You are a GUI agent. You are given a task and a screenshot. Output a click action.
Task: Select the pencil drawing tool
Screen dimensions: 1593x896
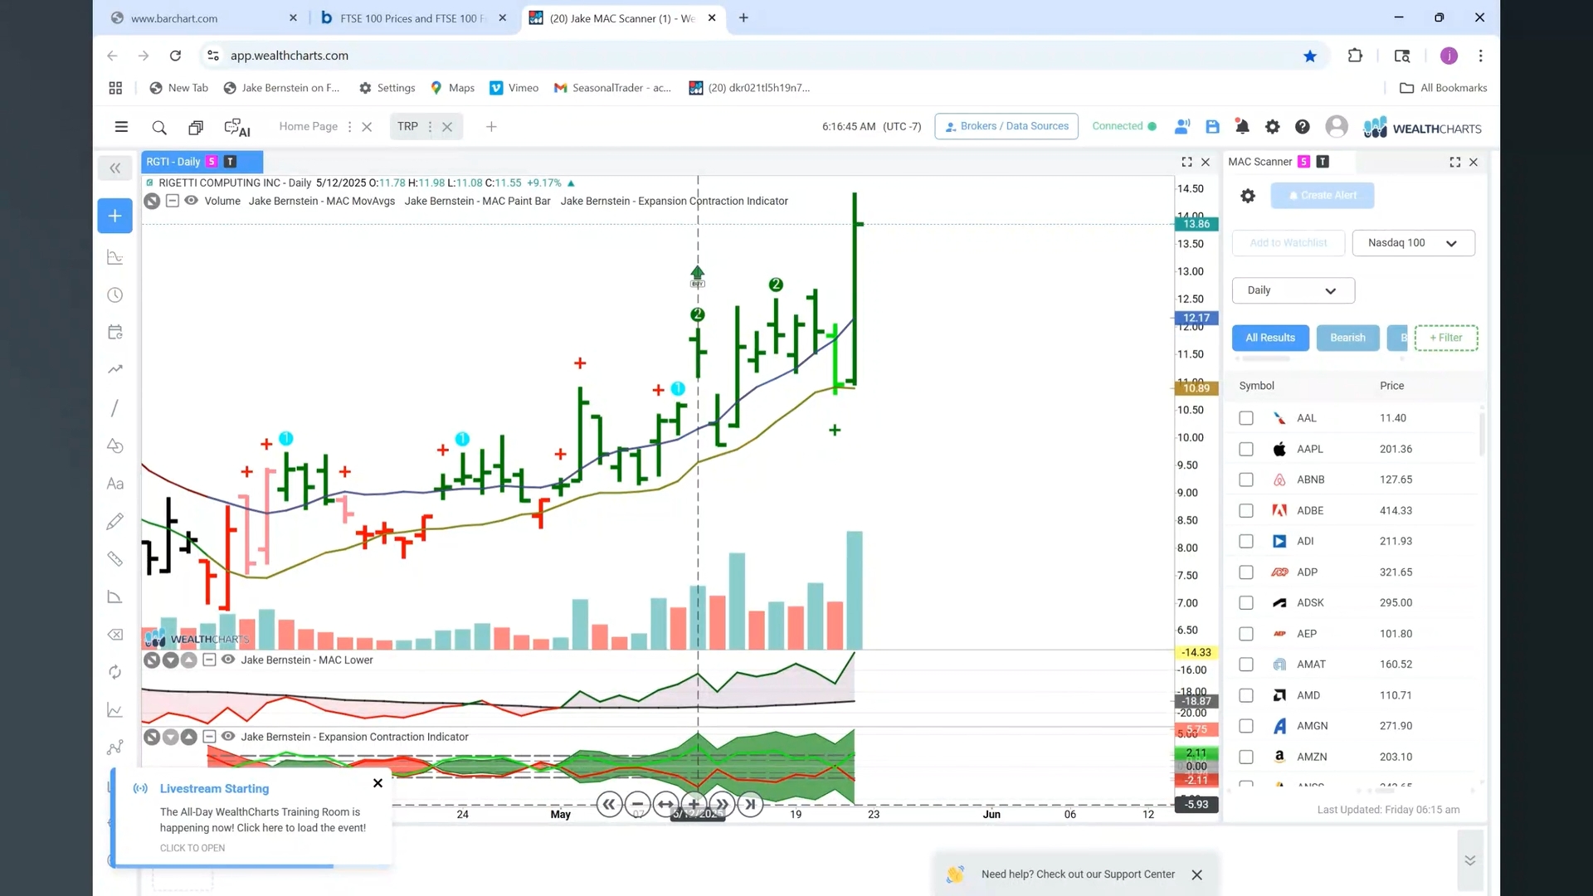tap(114, 521)
